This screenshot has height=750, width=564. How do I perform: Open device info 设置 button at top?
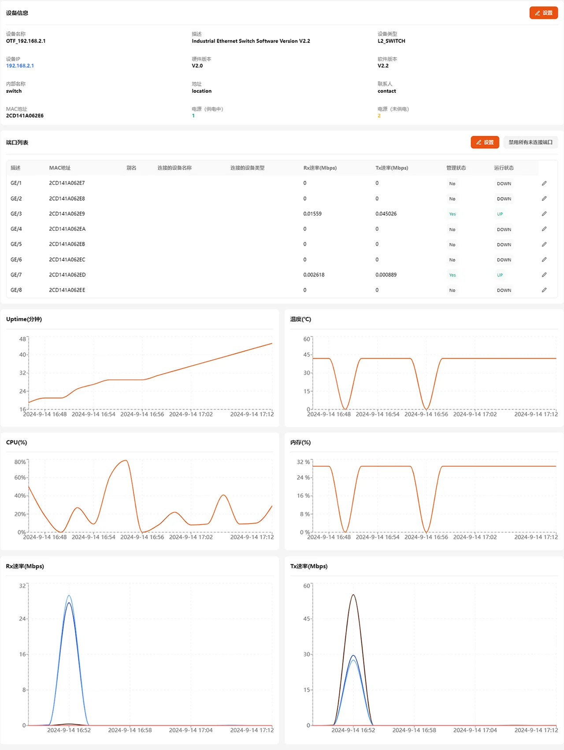pyautogui.click(x=544, y=13)
